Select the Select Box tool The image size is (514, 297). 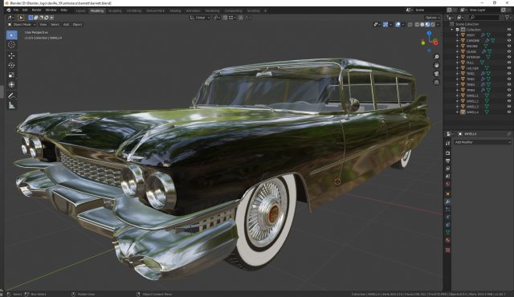12,35
